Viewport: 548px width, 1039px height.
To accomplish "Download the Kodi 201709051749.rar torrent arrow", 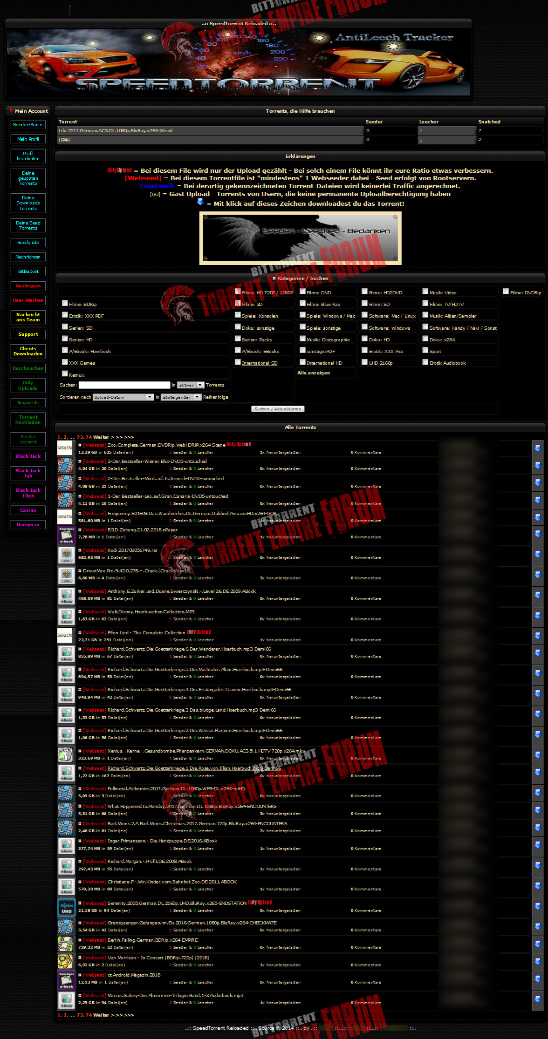I will [x=537, y=554].
